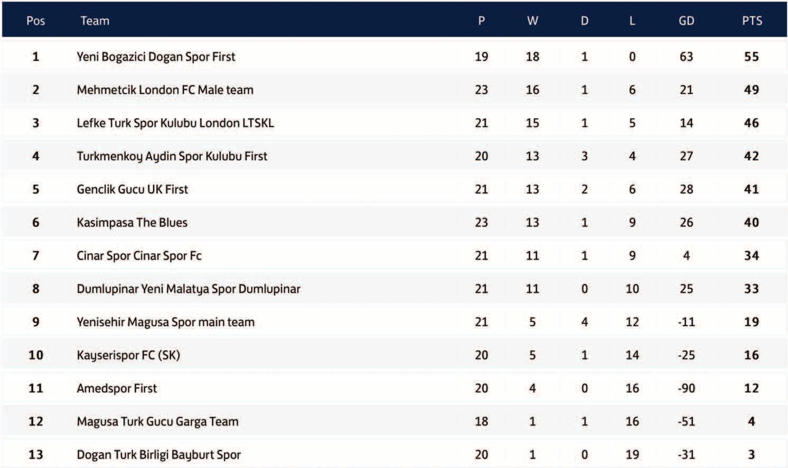Click Genclik Gucu UK First team

tap(132, 189)
